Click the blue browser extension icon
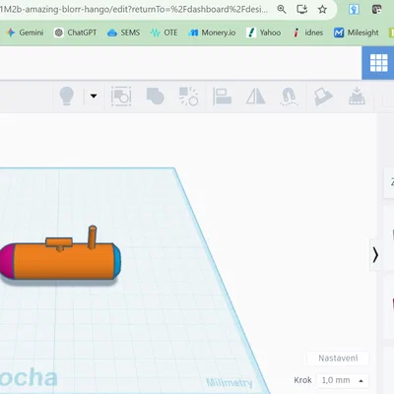 (x=354, y=9)
